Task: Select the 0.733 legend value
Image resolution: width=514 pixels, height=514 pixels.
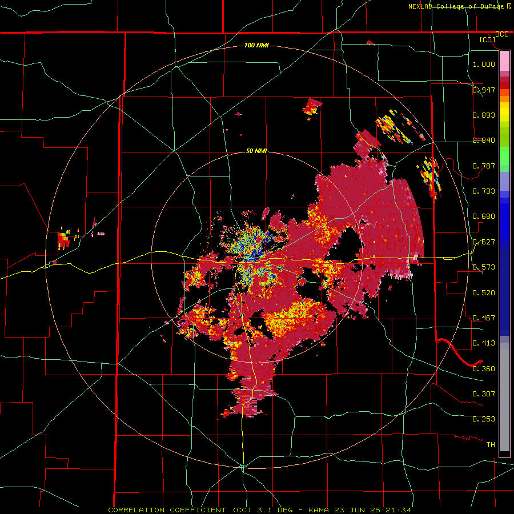Action: tap(484, 191)
